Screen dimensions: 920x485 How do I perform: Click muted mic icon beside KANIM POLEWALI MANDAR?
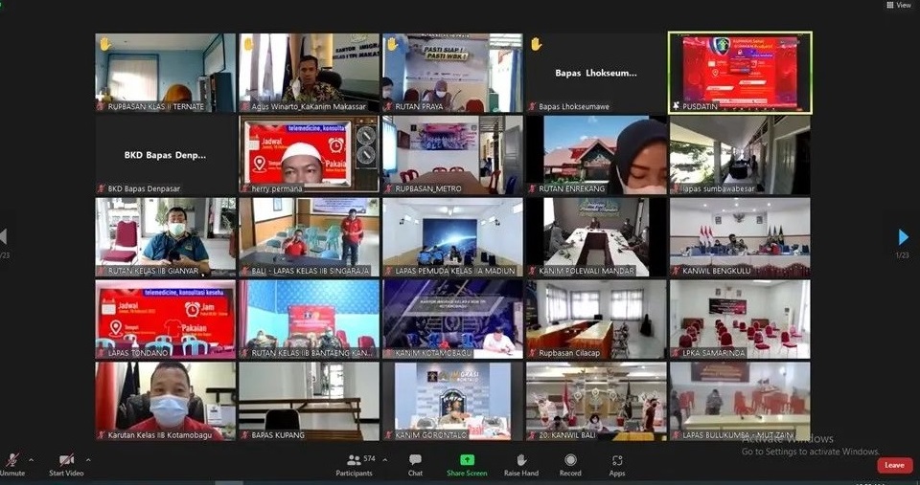point(532,271)
